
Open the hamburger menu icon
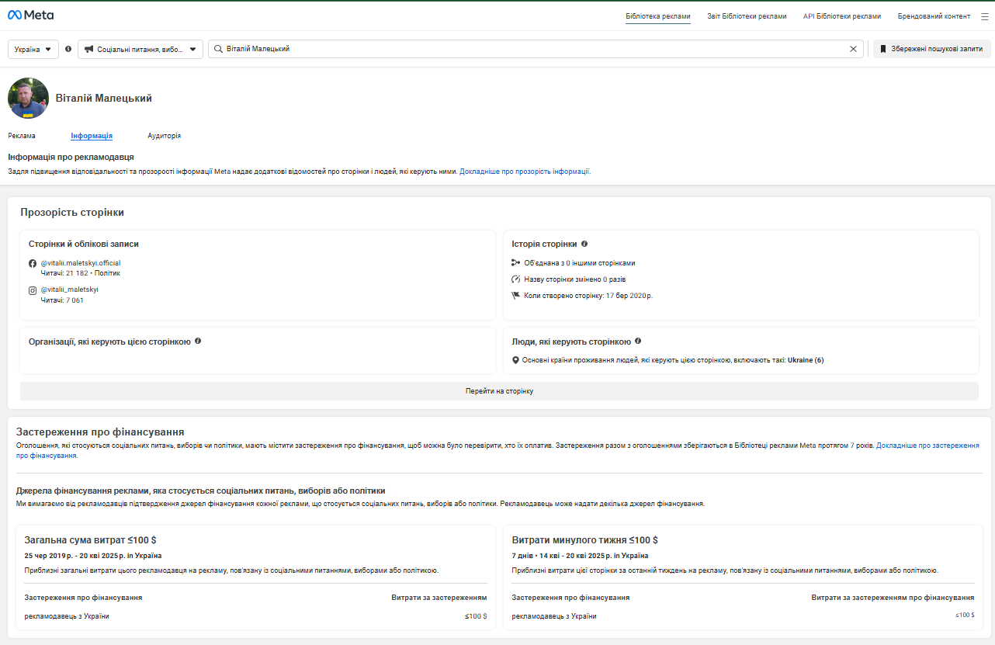(984, 16)
